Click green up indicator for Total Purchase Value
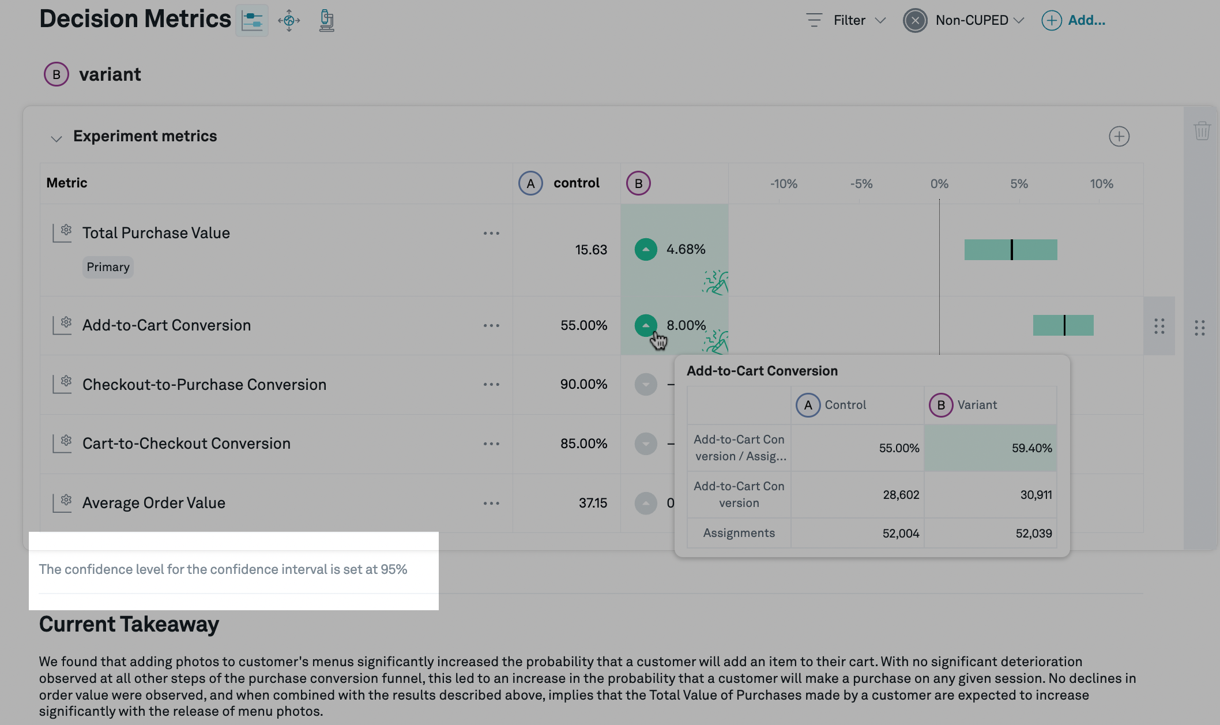The width and height of the screenshot is (1220, 725). click(646, 250)
